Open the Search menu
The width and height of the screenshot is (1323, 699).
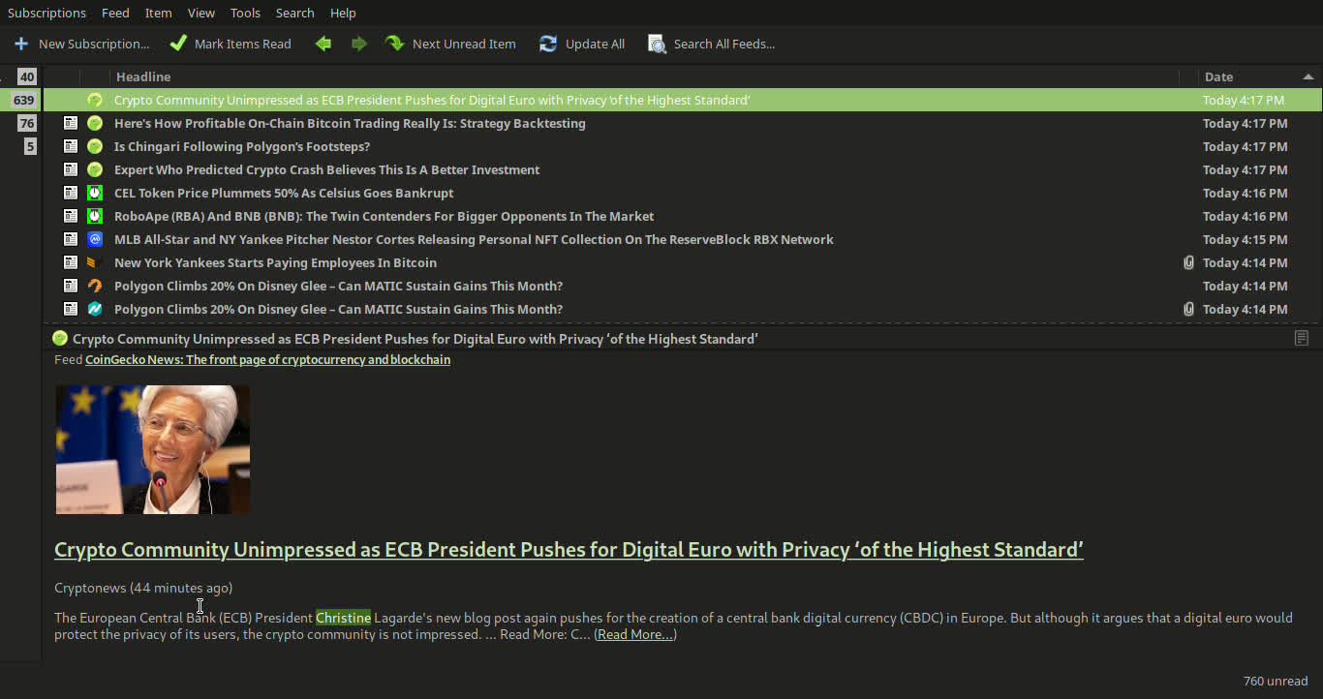coord(294,13)
